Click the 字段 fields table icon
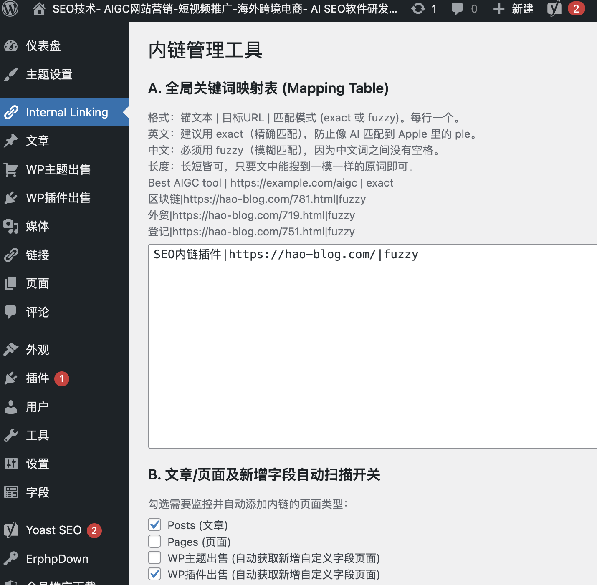 [11, 492]
